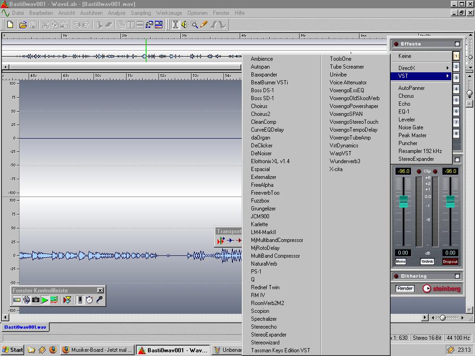Image resolution: width=475 pixels, height=356 pixels.
Task: Switch to Musiker-Board taskbar window
Action: coord(97,350)
